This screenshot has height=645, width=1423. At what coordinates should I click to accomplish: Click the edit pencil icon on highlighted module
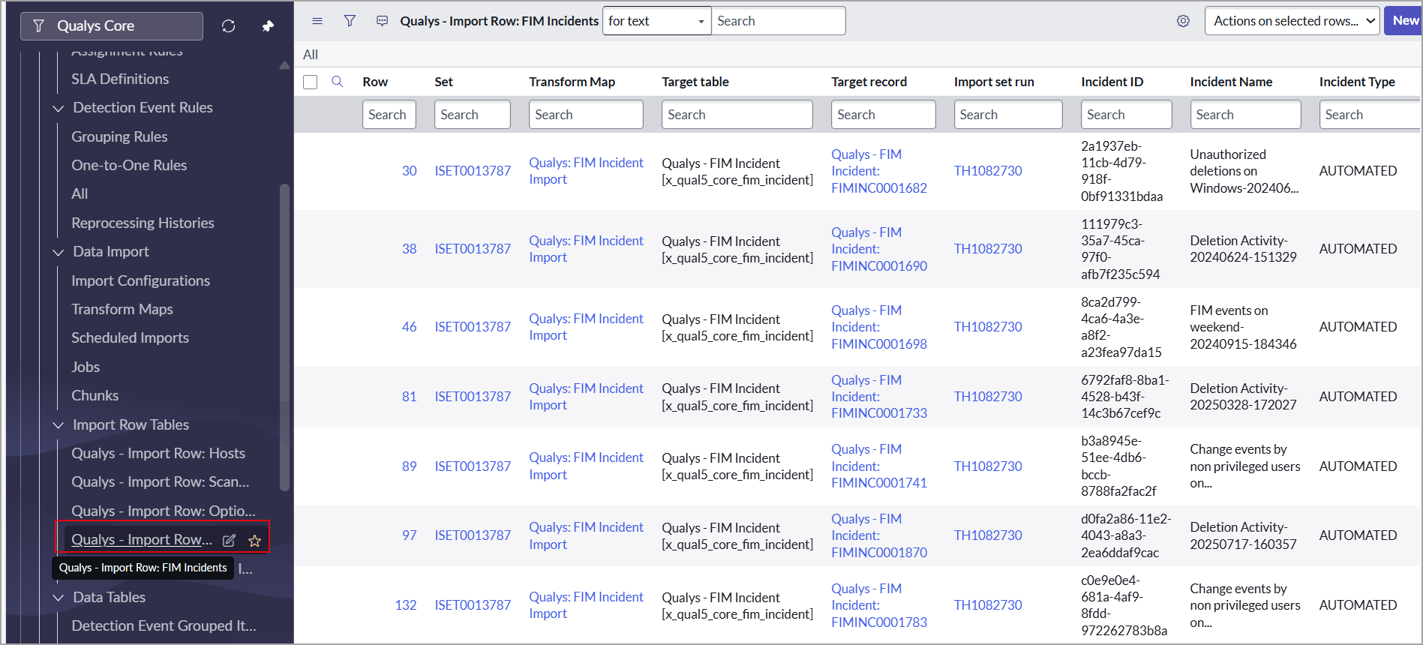click(x=230, y=540)
